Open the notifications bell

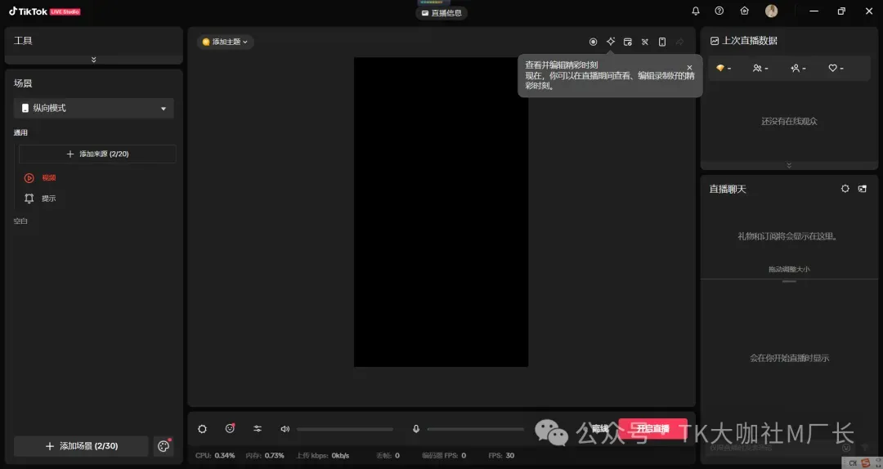click(696, 11)
